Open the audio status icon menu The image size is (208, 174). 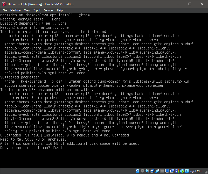tap(148, 171)
